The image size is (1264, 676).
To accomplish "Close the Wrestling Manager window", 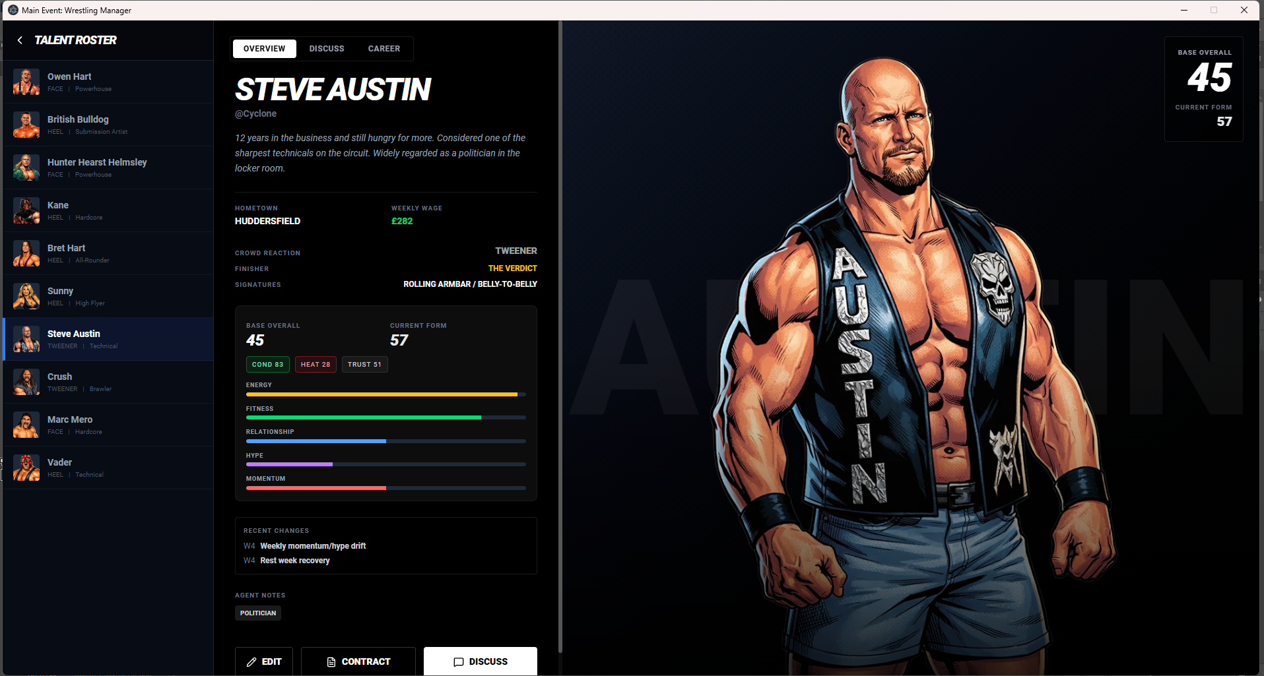I will click(x=1244, y=10).
